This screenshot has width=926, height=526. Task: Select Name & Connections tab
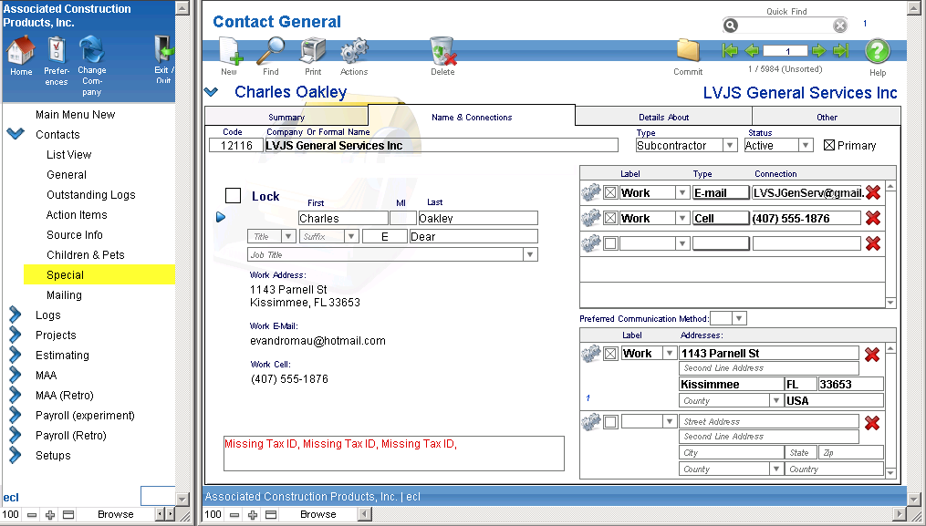tap(472, 117)
